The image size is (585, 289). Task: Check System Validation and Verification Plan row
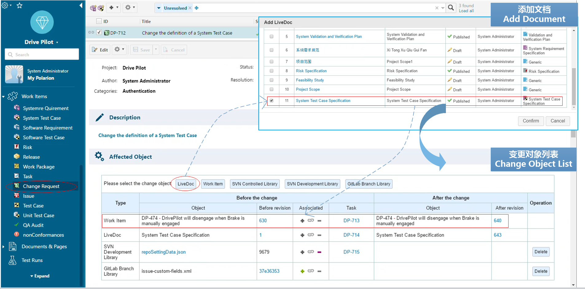[271, 37]
